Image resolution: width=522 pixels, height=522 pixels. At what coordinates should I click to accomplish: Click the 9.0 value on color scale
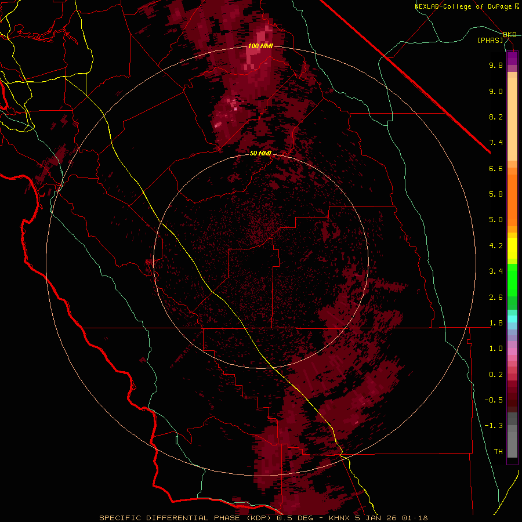496,91
